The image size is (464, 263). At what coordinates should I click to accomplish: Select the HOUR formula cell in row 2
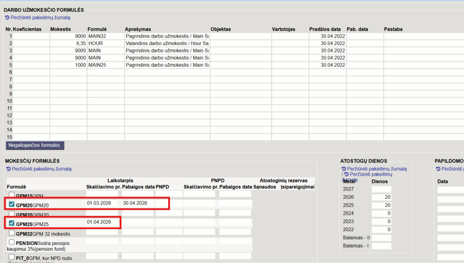click(105, 44)
